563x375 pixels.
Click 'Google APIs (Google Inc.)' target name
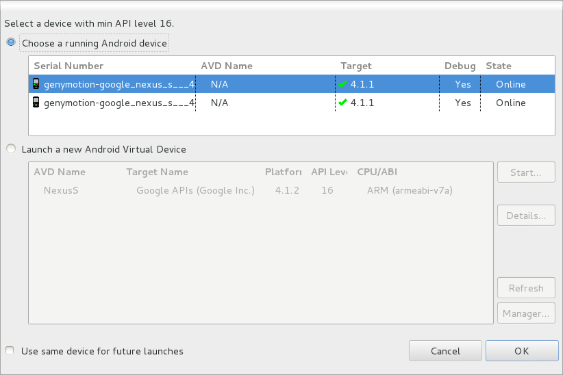[x=195, y=190]
